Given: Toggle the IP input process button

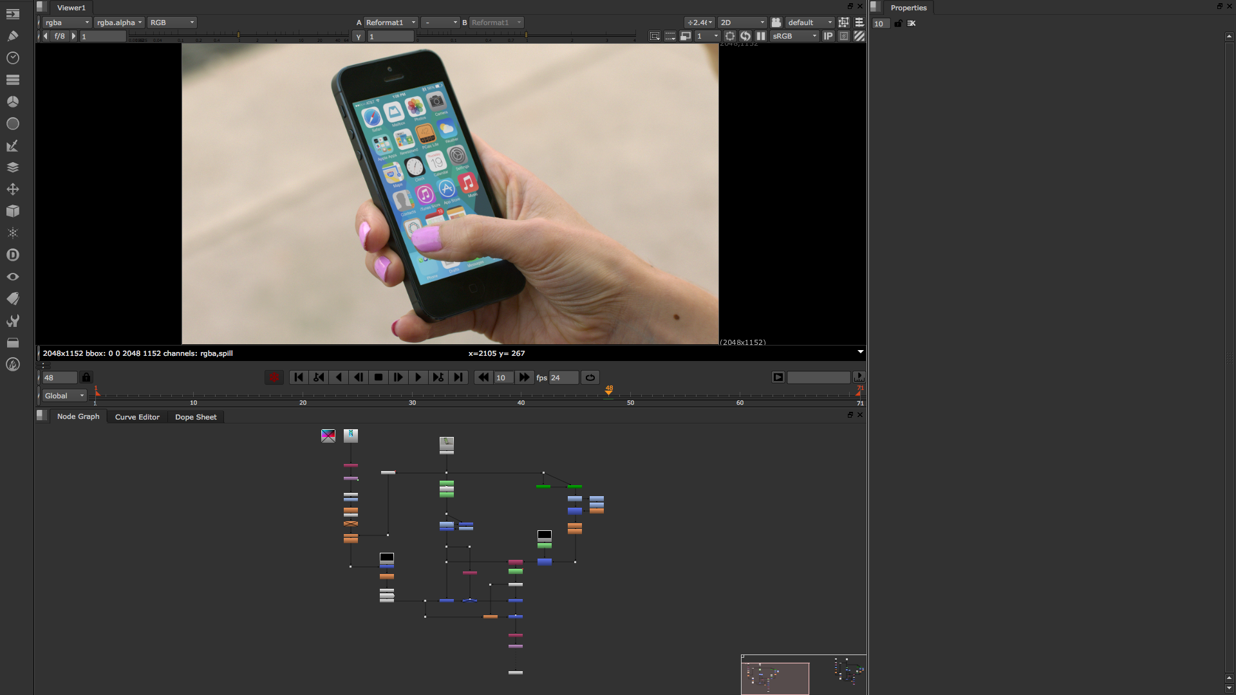Looking at the screenshot, I should pos(828,36).
